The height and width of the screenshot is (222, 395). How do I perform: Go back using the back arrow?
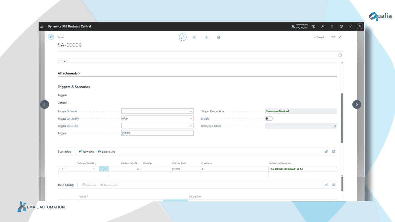click(51, 37)
